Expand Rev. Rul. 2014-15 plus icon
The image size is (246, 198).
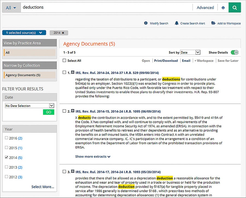click(73, 111)
